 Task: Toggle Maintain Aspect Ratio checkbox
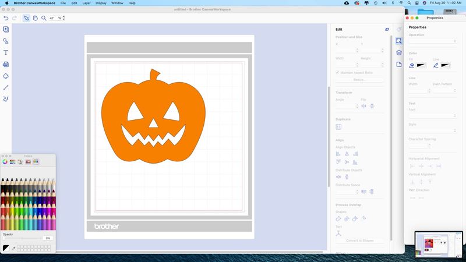[x=338, y=72]
